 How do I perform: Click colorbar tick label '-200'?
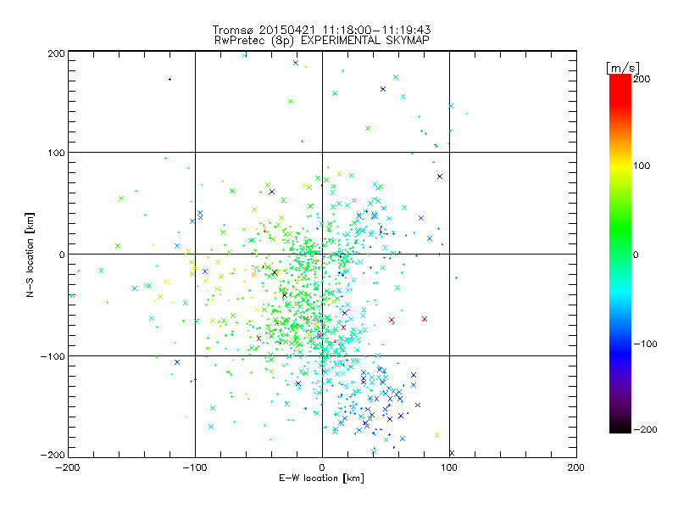(645, 430)
